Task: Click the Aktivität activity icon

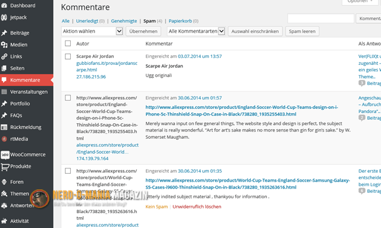Action: tap(4, 221)
